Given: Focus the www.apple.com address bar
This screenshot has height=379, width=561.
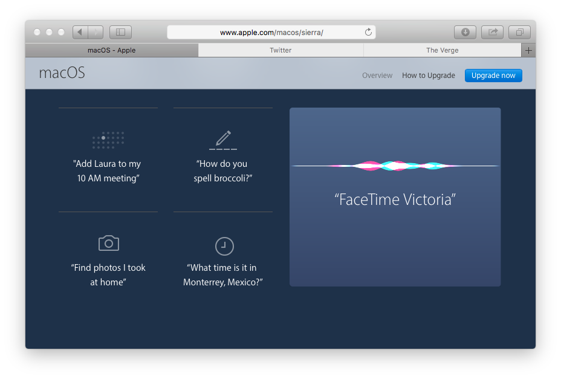Looking at the screenshot, I should [x=271, y=32].
